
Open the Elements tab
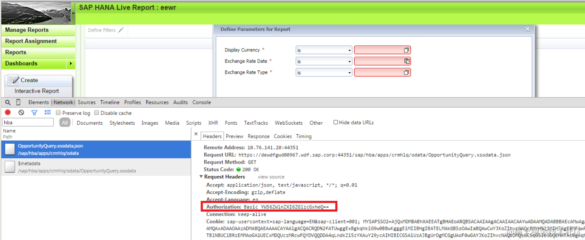[x=38, y=103]
